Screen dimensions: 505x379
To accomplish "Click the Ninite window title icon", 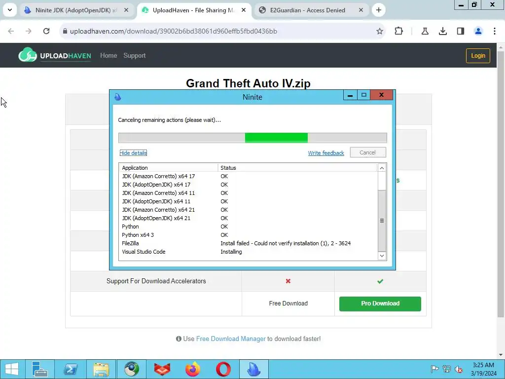I will point(118,97).
